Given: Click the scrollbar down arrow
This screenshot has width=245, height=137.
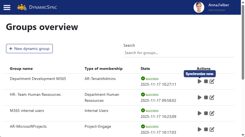Looking at the screenshot, I should click(x=243, y=135).
